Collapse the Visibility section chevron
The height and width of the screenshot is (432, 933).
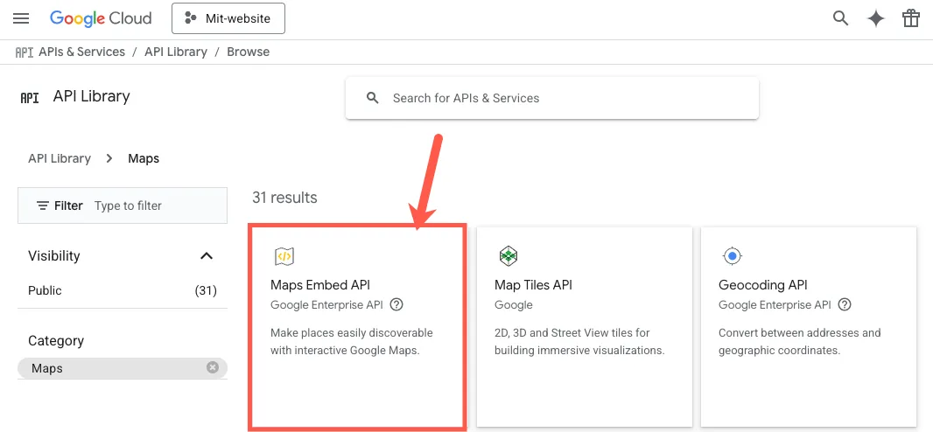click(x=207, y=256)
